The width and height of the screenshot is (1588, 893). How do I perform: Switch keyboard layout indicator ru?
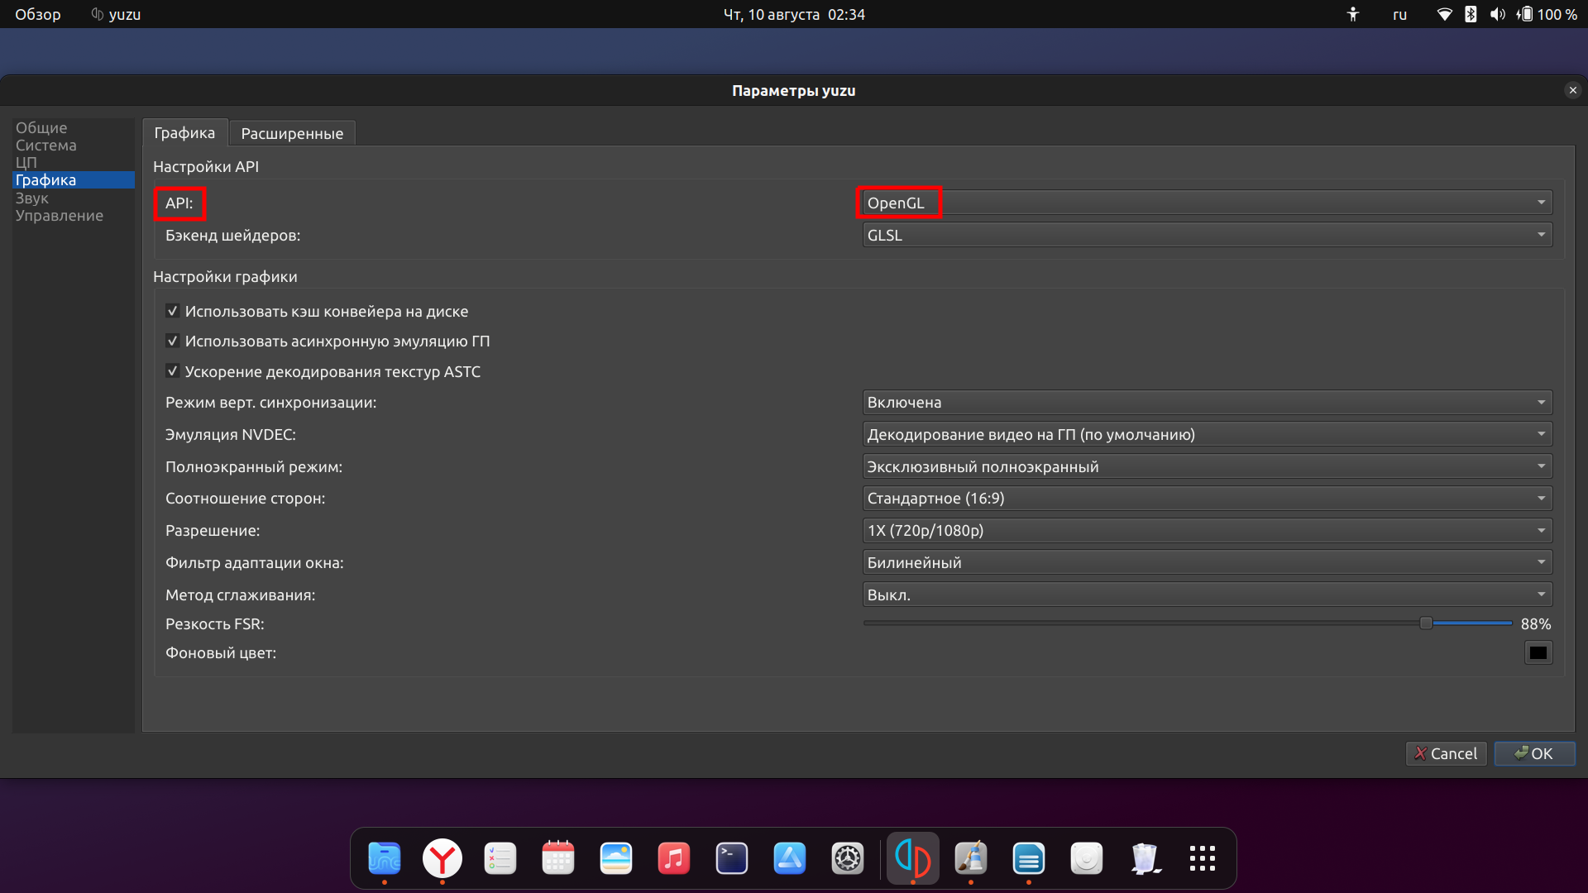pyautogui.click(x=1399, y=14)
